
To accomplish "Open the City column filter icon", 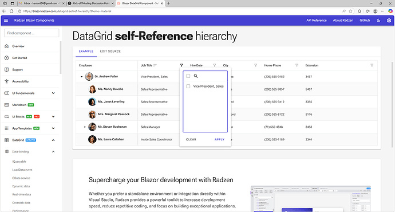I will (x=256, y=65).
